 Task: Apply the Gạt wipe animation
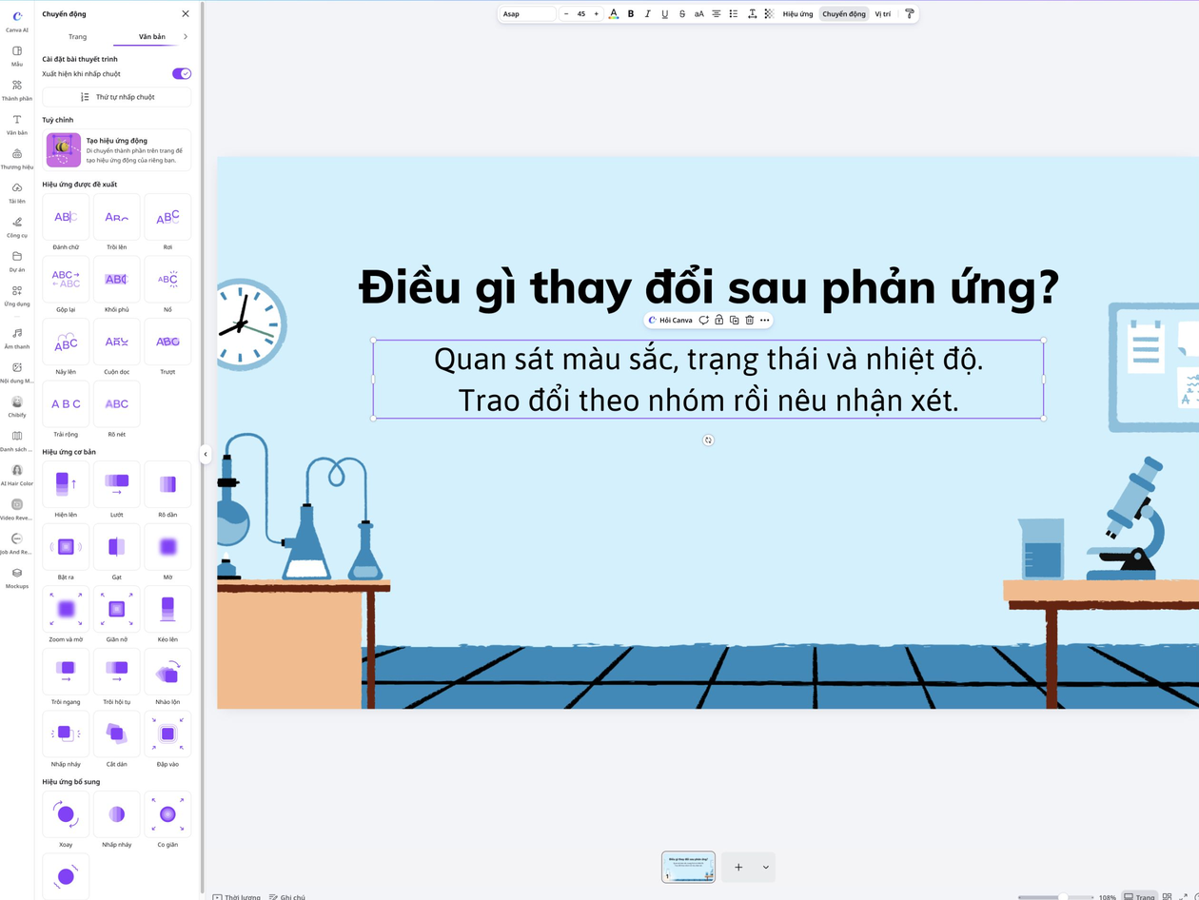(x=117, y=547)
